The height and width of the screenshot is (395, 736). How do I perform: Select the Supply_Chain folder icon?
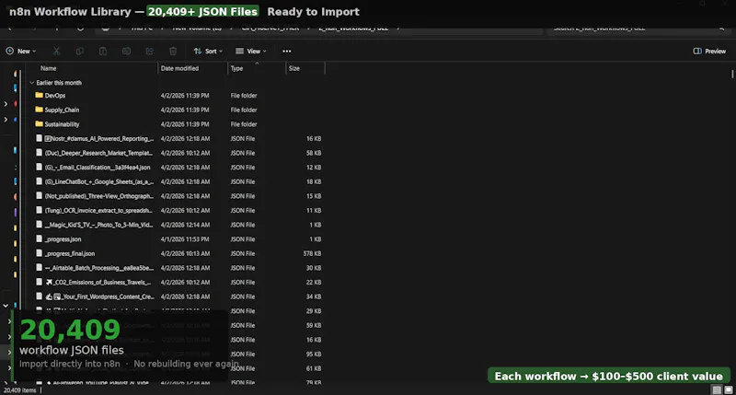(x=40, y=110)
